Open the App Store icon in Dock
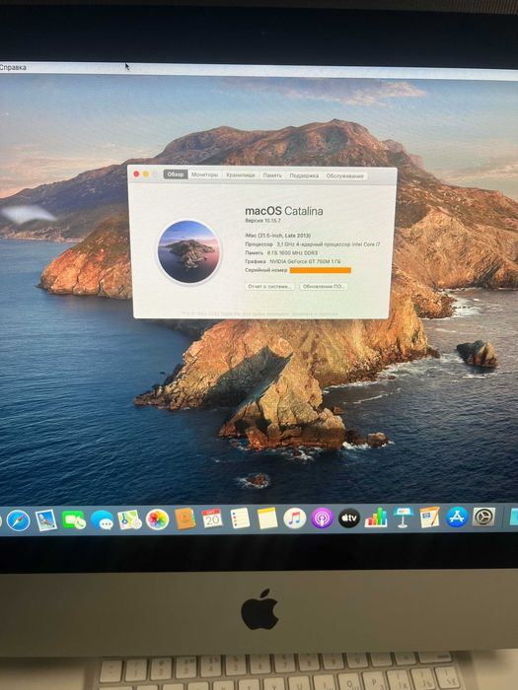The height and width of the screenshot is (690, 518). pos(457,517)
